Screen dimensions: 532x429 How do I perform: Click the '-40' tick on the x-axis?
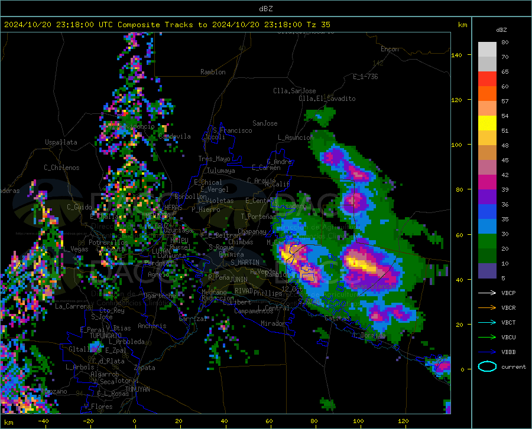(43, 421)
